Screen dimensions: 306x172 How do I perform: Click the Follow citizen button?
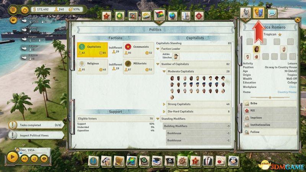[270, 132]
